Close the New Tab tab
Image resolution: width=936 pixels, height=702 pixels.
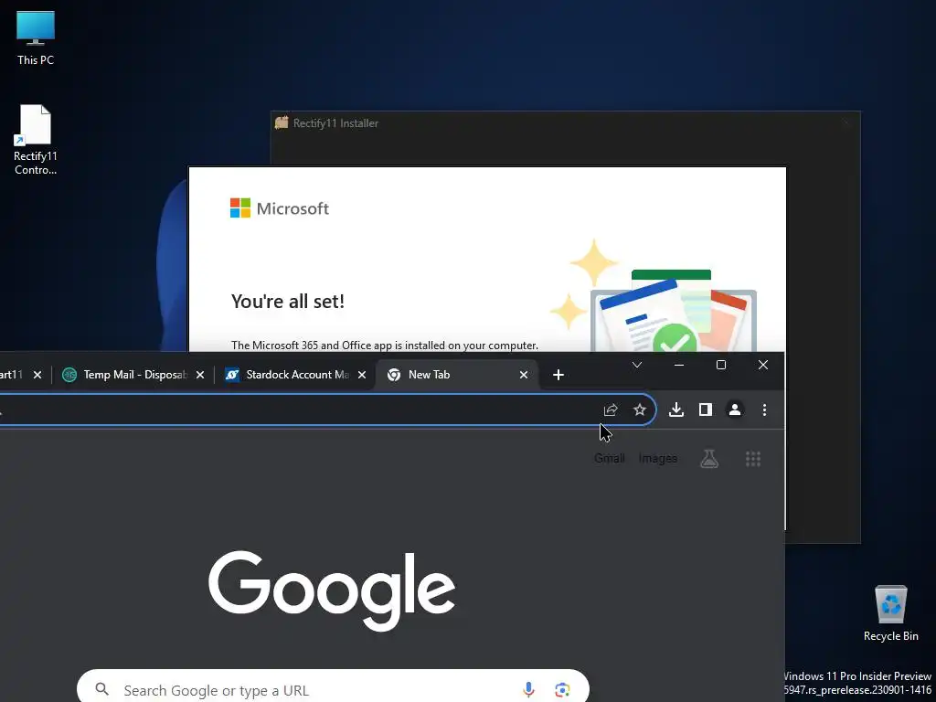[x=524, y=375]
